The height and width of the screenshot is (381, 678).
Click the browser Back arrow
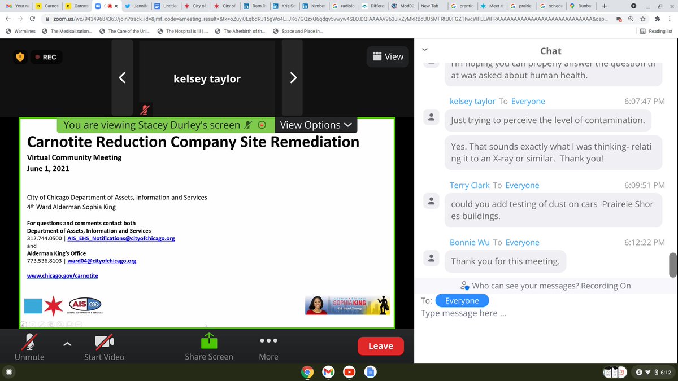(x=8, y=18)
